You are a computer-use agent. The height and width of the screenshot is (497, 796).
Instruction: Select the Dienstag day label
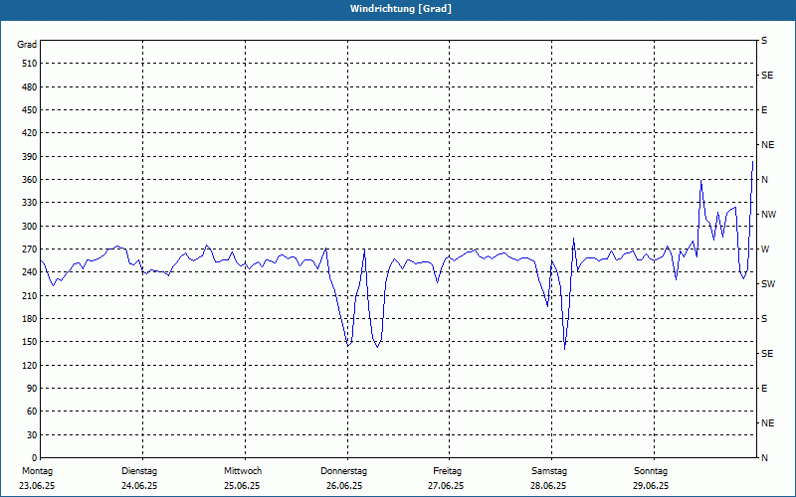139,471
